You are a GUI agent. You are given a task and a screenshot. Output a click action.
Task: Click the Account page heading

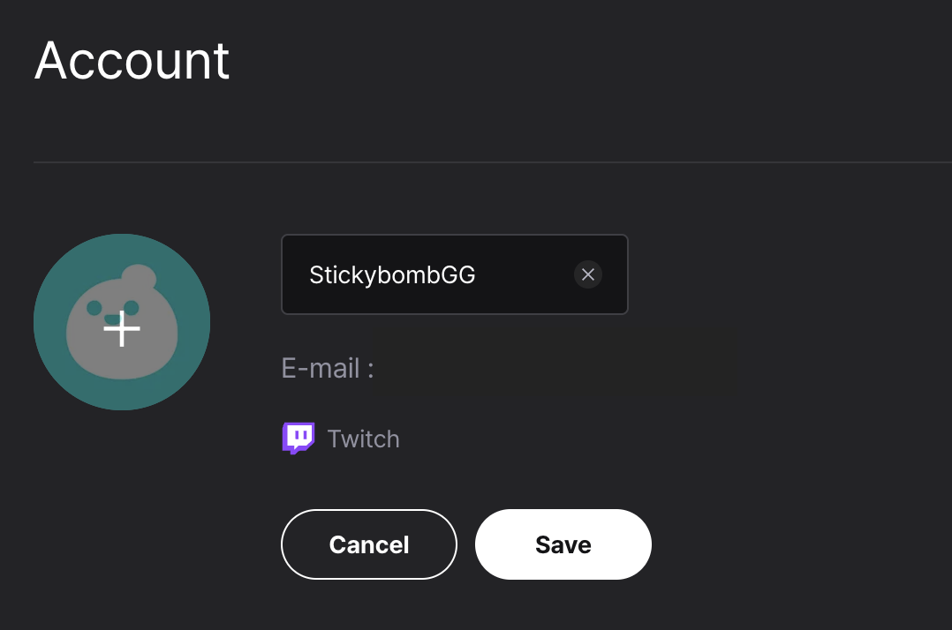(x=132, y=60)
